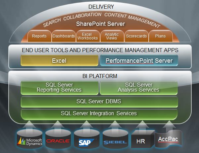
Task: Click the BI PLATFORM heading
Action: tap(100, 76)
